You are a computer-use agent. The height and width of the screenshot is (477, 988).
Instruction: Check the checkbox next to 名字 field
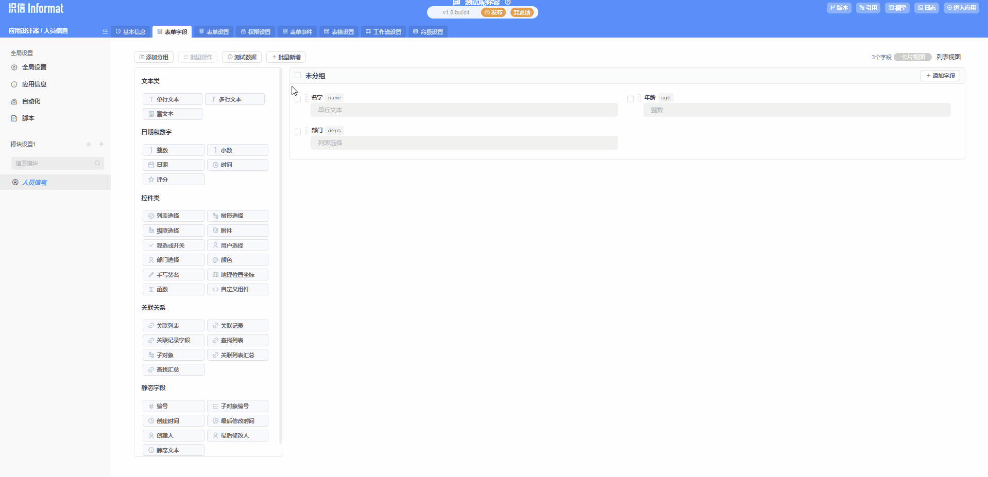coord(298,98)
